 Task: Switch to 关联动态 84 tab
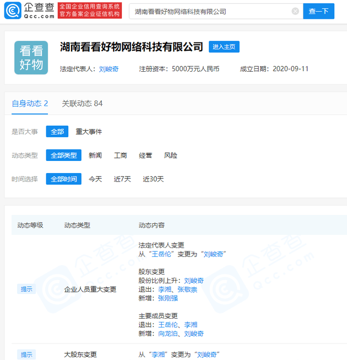tap(82, 104)
